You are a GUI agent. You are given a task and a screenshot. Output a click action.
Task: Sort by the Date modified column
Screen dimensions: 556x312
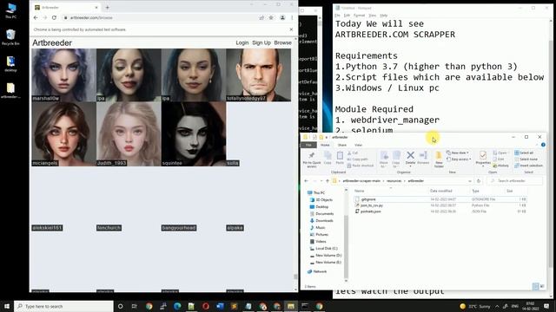tap(441, 191)
